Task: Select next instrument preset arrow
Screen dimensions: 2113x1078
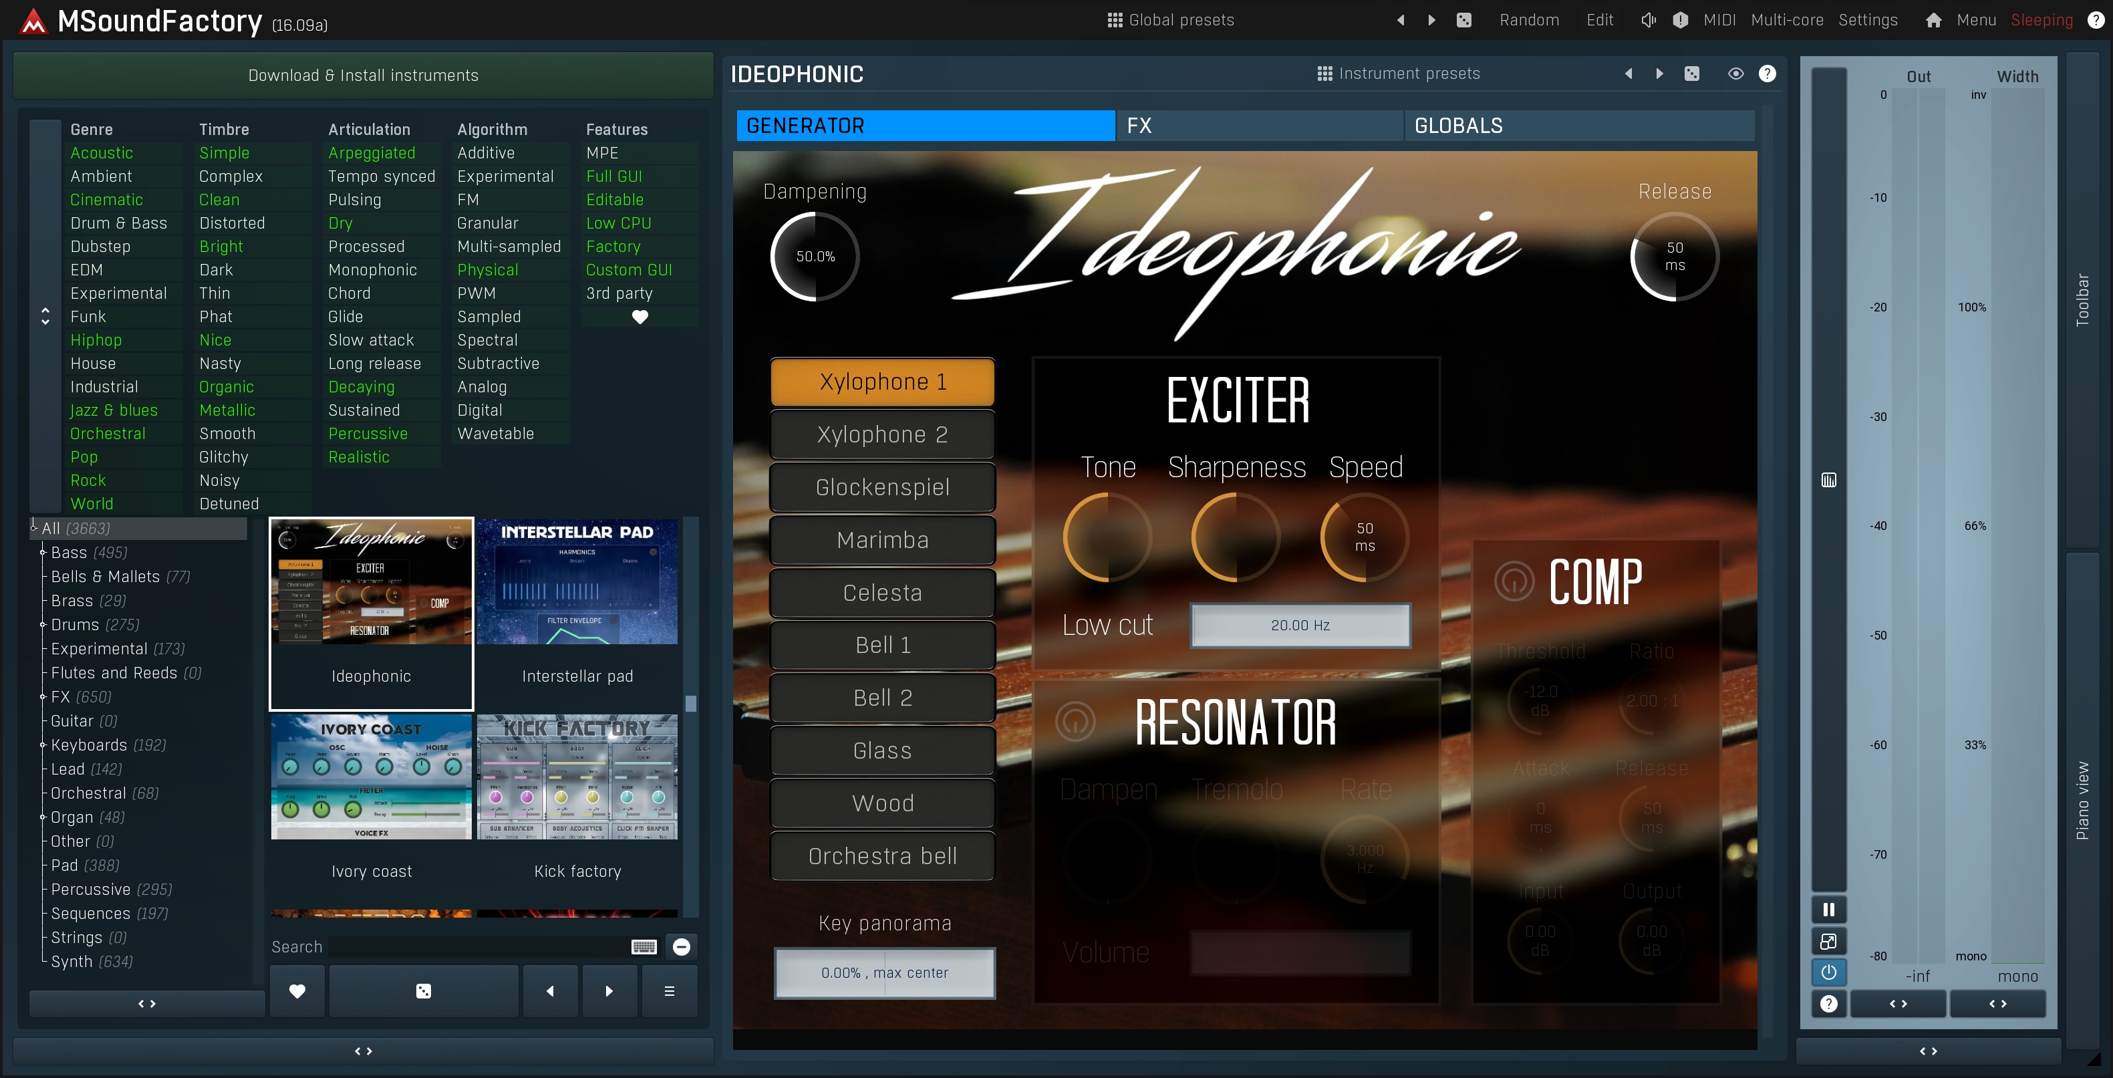Action: 1659,73
